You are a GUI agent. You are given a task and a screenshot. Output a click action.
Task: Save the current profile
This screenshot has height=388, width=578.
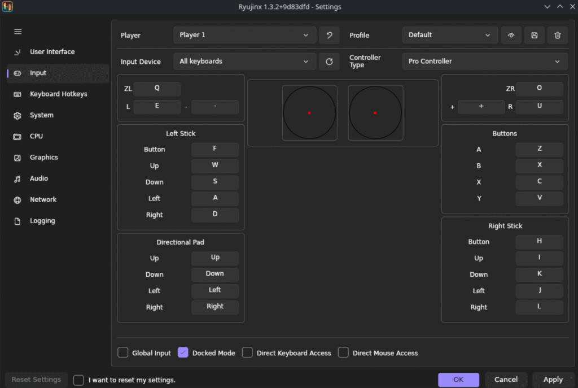(x=534, y=35)
